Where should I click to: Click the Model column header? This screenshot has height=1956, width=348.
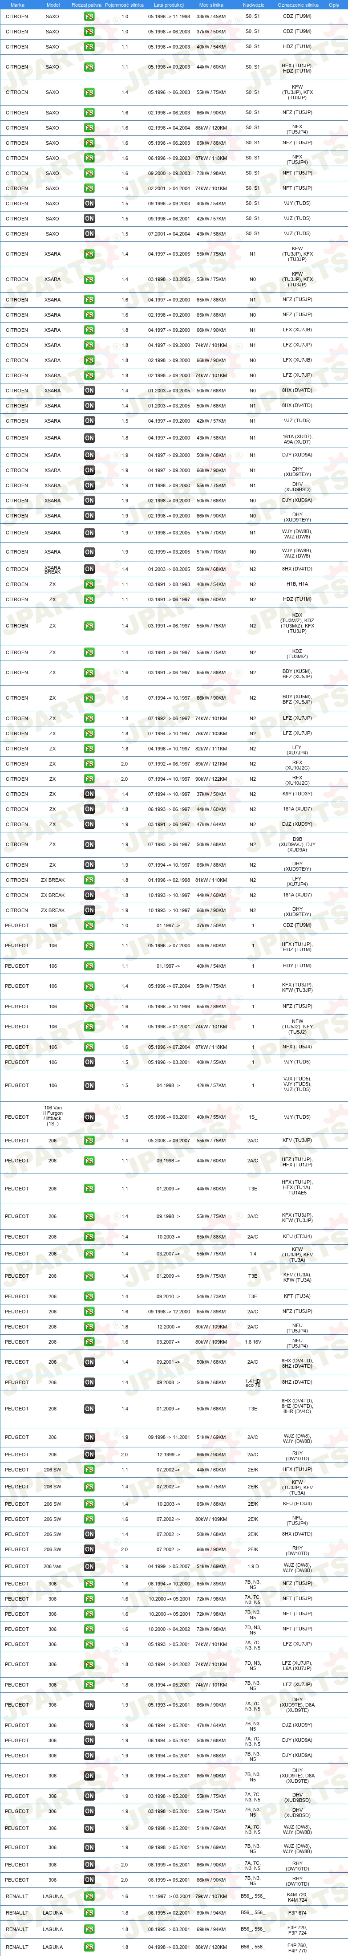(53, 4)
